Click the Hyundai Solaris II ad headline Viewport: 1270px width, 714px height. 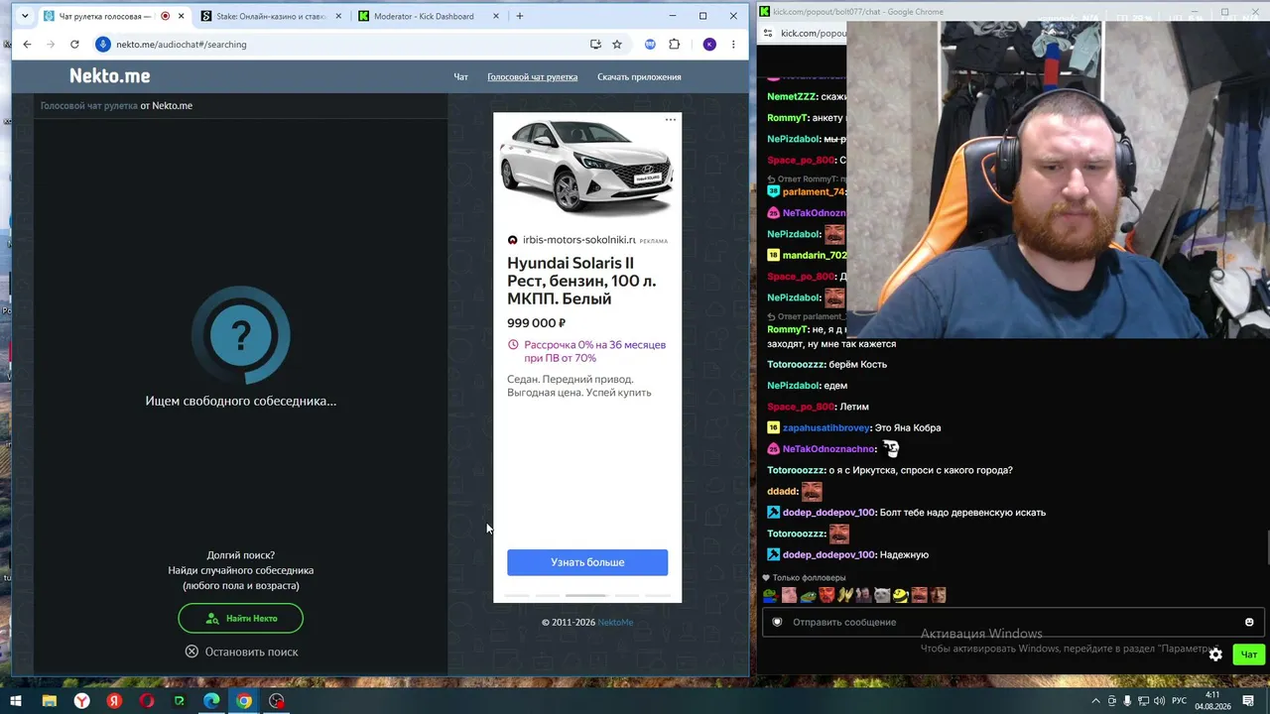pos(581,281)
